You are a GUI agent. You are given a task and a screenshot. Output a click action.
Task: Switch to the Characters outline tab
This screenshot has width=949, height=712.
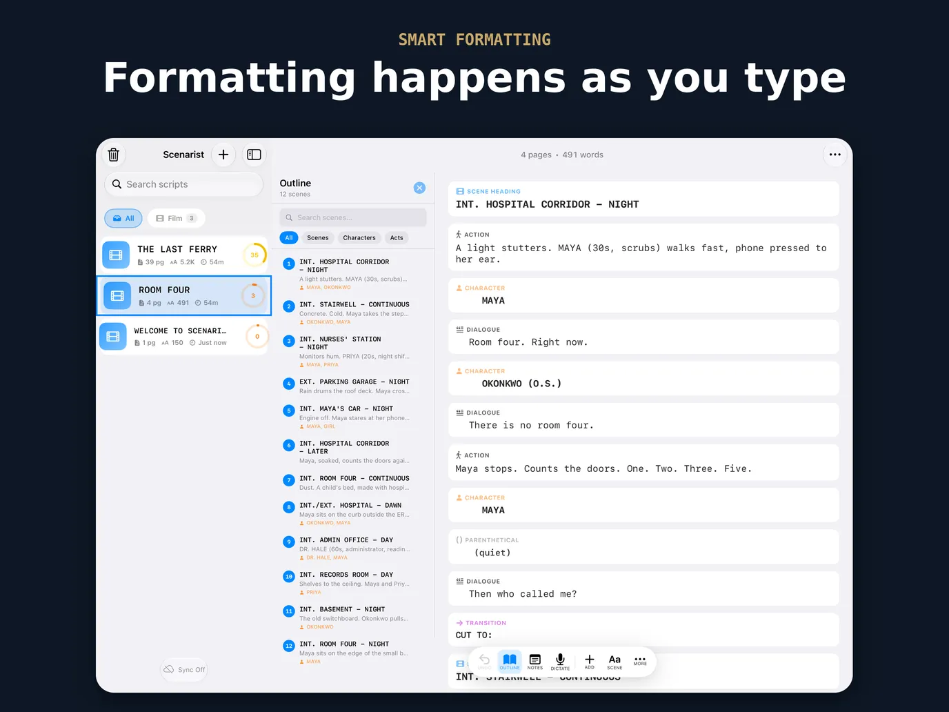click(359, 237)
